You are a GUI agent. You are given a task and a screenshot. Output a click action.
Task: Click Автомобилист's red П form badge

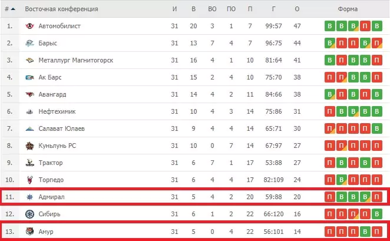(x=365, y=26)
